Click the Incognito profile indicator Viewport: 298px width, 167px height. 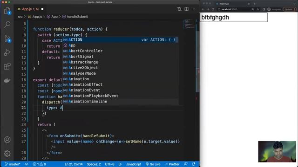[x=274, y=9]
